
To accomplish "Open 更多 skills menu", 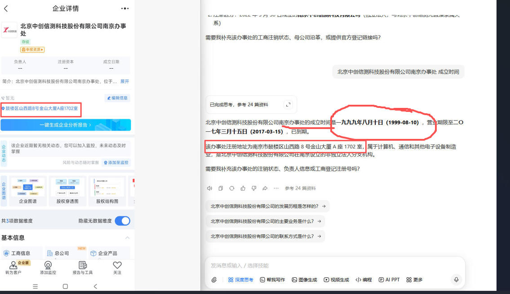I will (414, 280).
